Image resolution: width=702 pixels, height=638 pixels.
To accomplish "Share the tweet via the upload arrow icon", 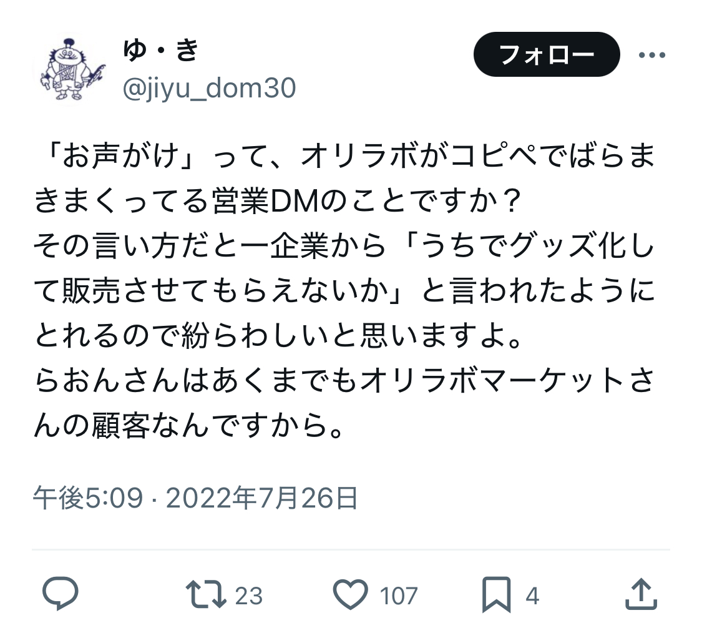I will 641,594.
